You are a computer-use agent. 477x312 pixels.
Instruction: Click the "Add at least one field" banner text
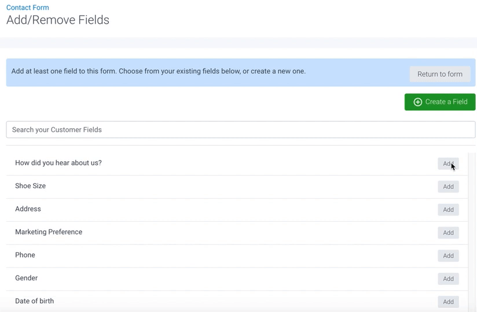pos(159,72)
